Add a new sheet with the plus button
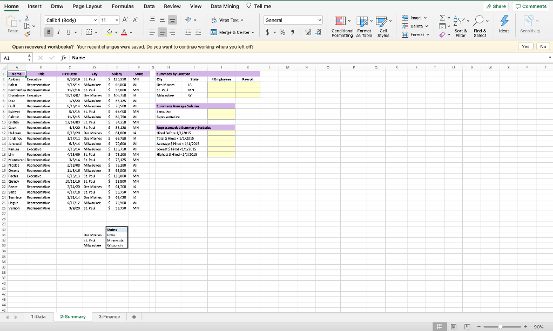 (x=133, y=317)
